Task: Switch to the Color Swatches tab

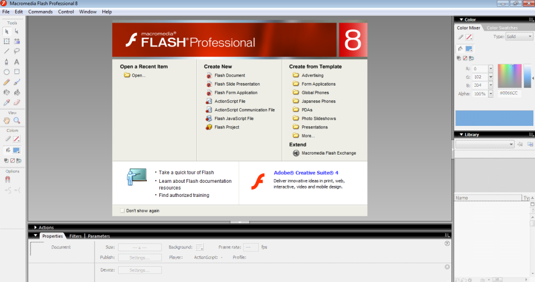Action: [x=502, y=28]
